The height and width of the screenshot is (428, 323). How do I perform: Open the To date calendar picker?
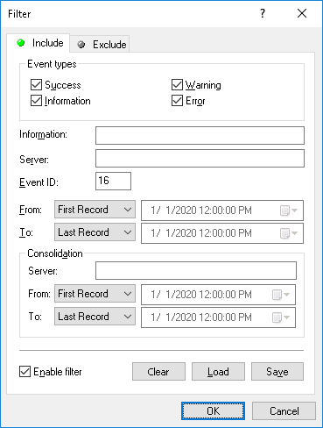point(289,233)
